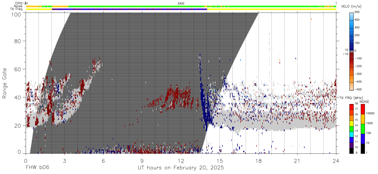The image size is (378, 174).
Task: Click the yellow 14-15 MHz frequency swatch
Action: tap(352, 123)
